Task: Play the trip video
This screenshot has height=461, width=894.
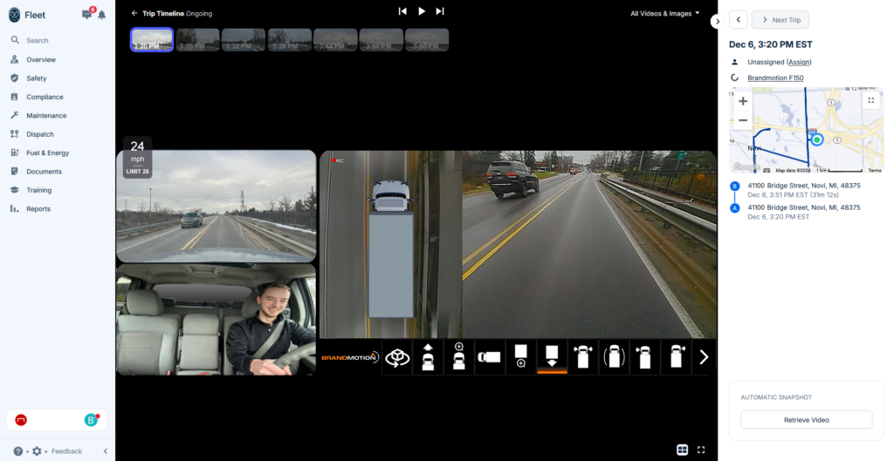Action: [422, 11]
